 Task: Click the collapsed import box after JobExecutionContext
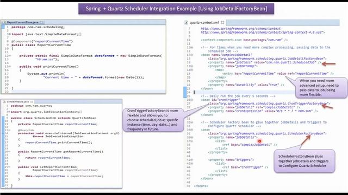click(x=80, y=112)
